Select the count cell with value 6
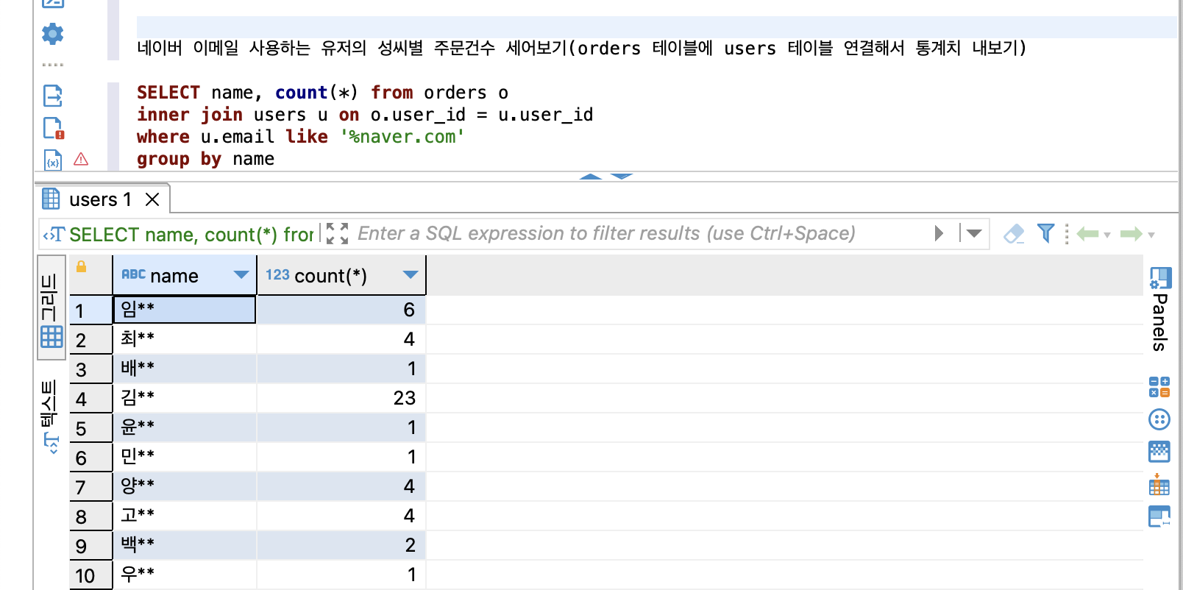The height and width of the screenshot is (590, 1183). click(341, 310)
